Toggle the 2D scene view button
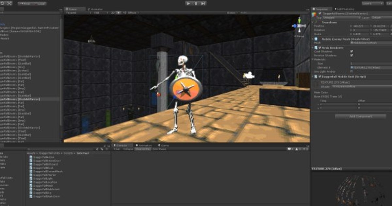This screenshot has height=206, width=392. click(x=113, y=12)
